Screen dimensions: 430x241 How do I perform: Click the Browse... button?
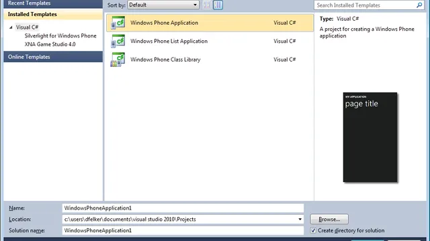click(x=329, y=219)
